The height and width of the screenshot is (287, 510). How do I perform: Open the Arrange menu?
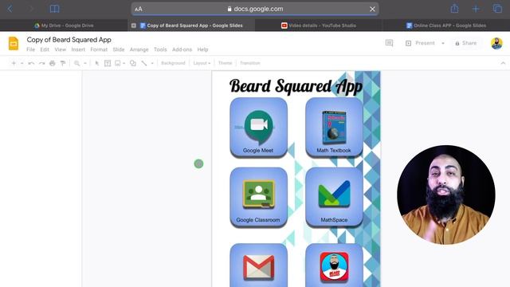click(139, 49)
